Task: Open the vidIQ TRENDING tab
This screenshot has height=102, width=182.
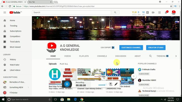Action: 162,56
